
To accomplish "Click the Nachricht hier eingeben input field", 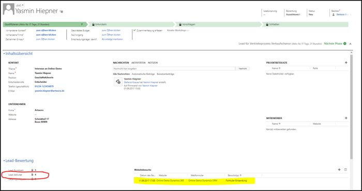I will pos(174,69).
